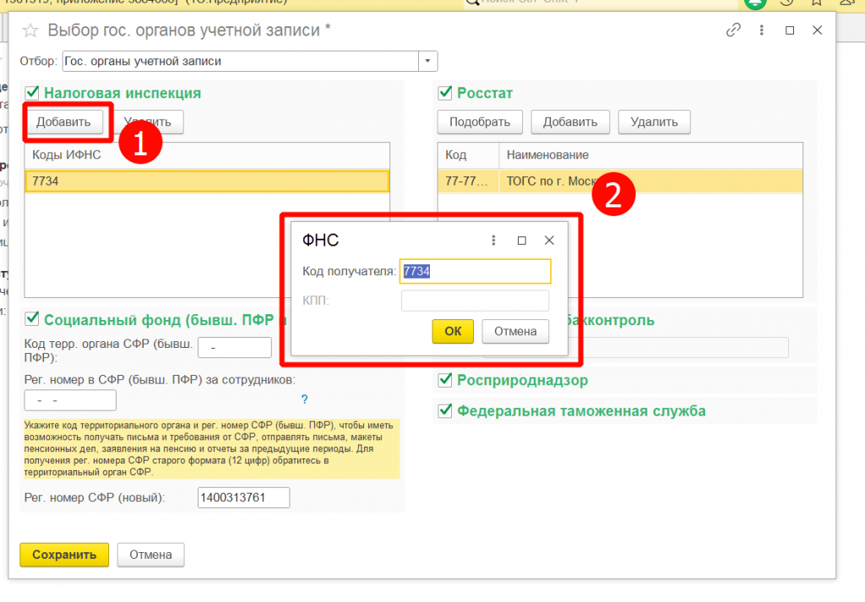Click the Код column header in Росстат
This screenshot has width=865, height=602.
[x=468, y=155]
